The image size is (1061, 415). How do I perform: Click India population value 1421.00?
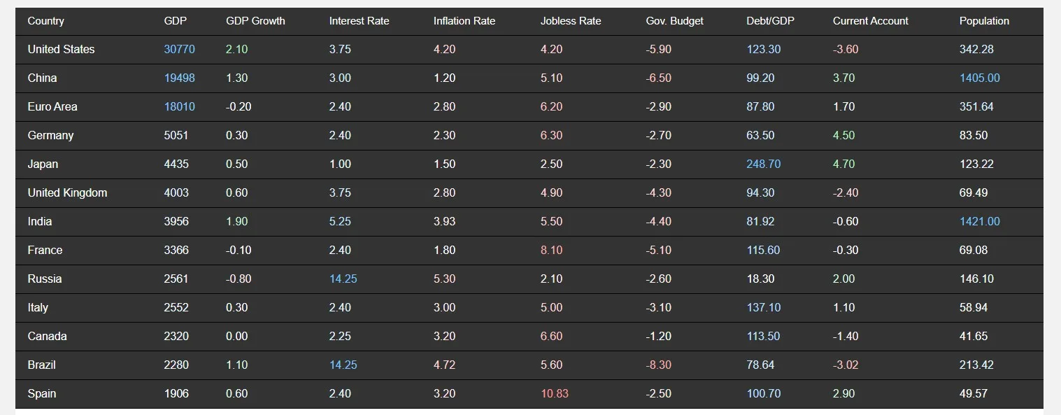click(x=980, y=221)
